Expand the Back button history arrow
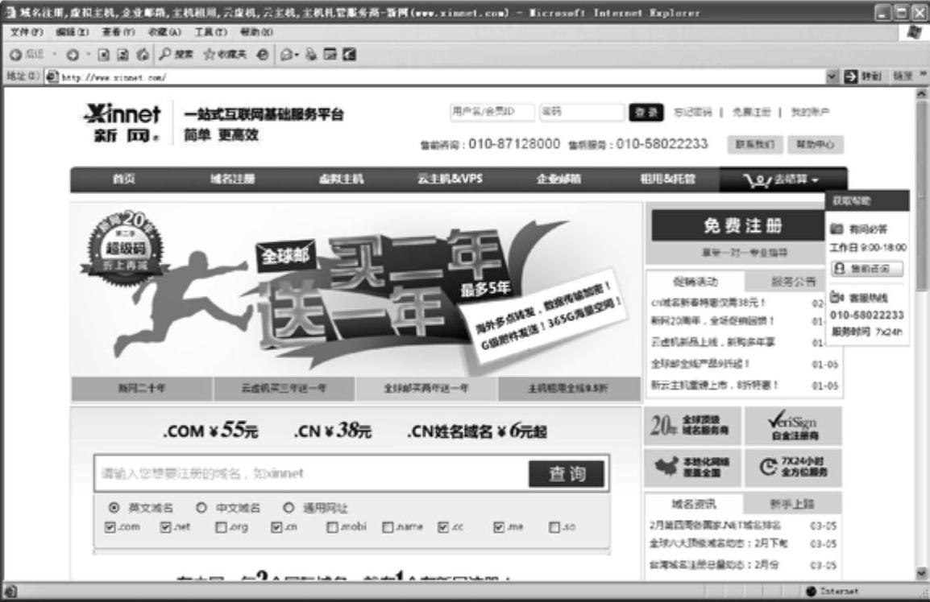 point(54,55)
